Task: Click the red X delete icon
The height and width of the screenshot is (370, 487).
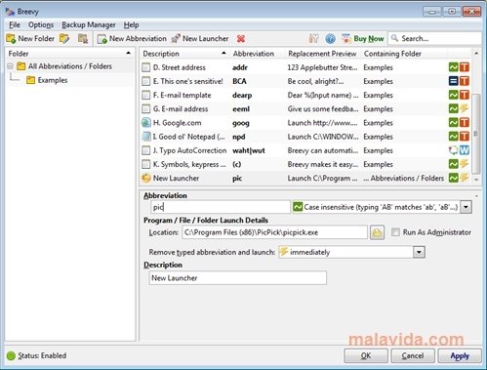Action: pos(241,39)
